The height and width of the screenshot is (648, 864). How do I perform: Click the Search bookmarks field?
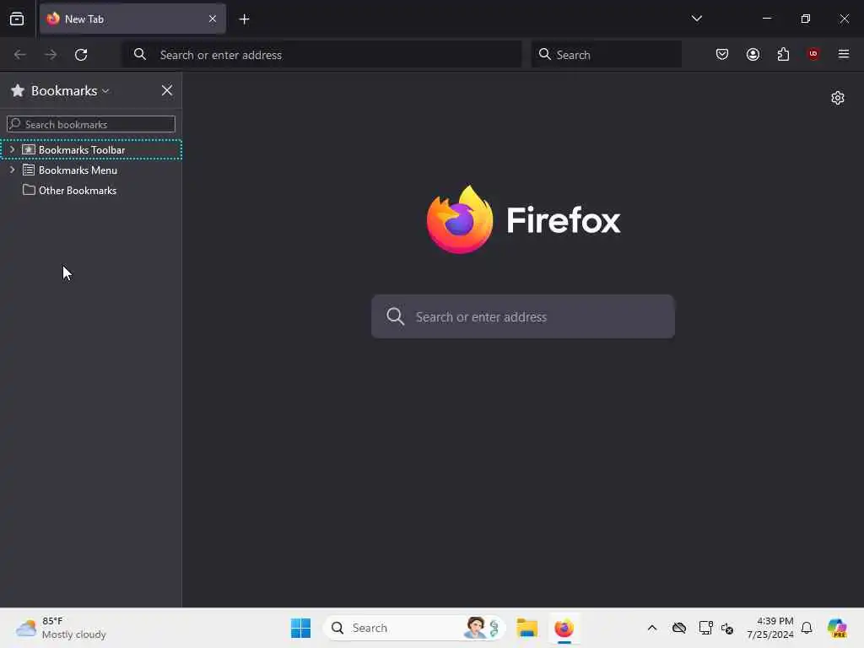point(91,124)
